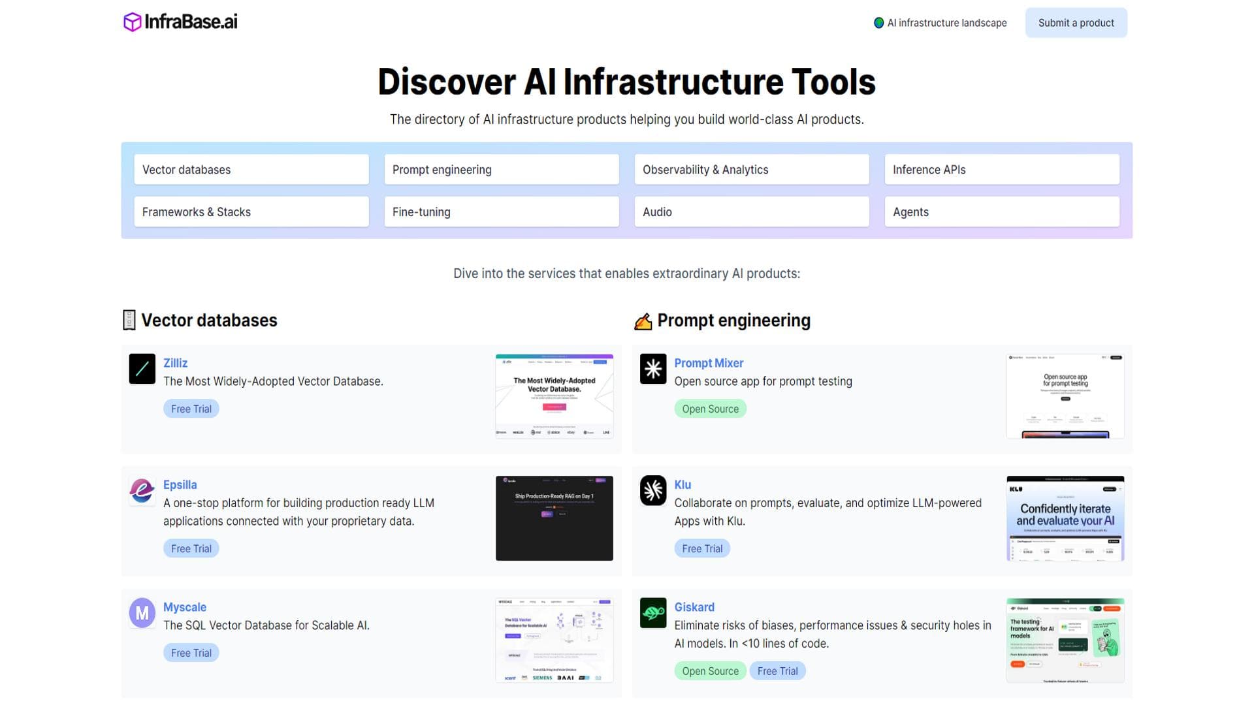Click the text 'The SQL Vector Database for Scalable AI.'
This screenshot has height=705, width=1254.
(266, 625)
